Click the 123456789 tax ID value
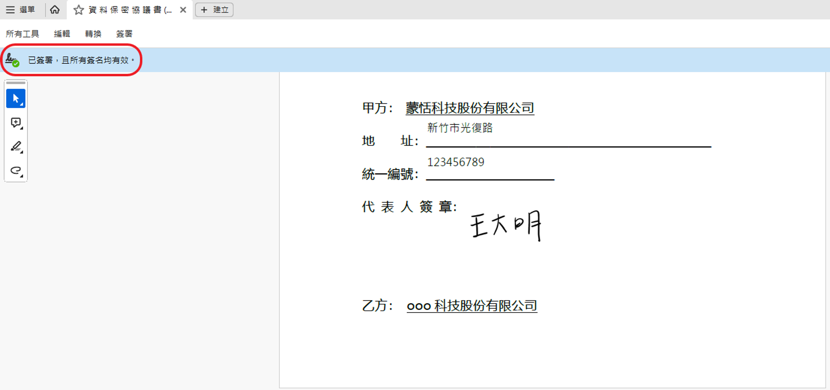Image resolution: width=830 pixels, height=390 pixels. (456, 162)
